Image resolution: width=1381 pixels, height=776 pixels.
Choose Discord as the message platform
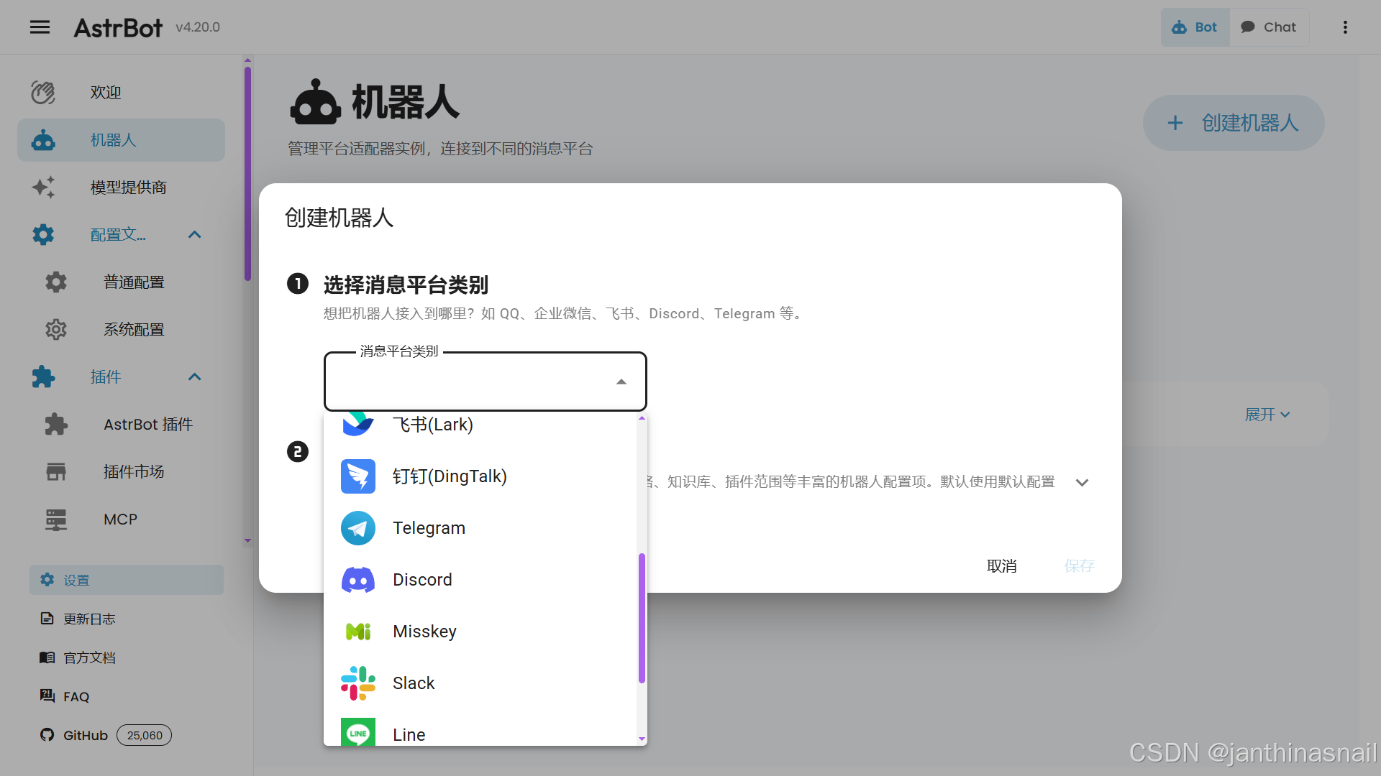(480, 580)
